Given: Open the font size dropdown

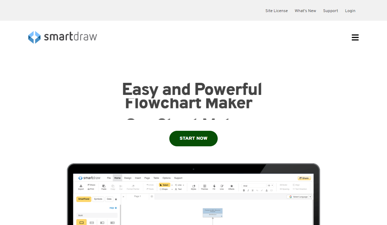Looking at the screenshot, I should (x=271, y=185).
